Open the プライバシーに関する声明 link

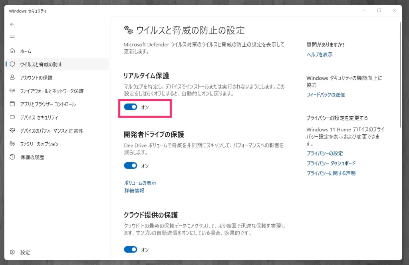pyautogui.click(x=331, y=173)
